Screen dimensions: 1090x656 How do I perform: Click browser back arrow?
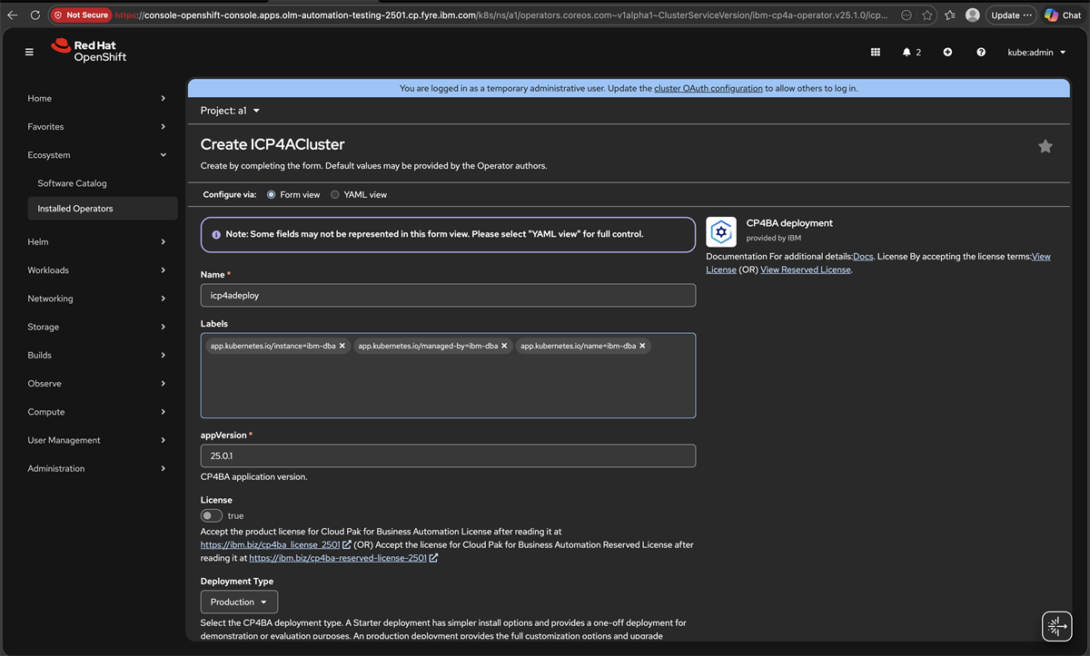[x=13, y=15]
